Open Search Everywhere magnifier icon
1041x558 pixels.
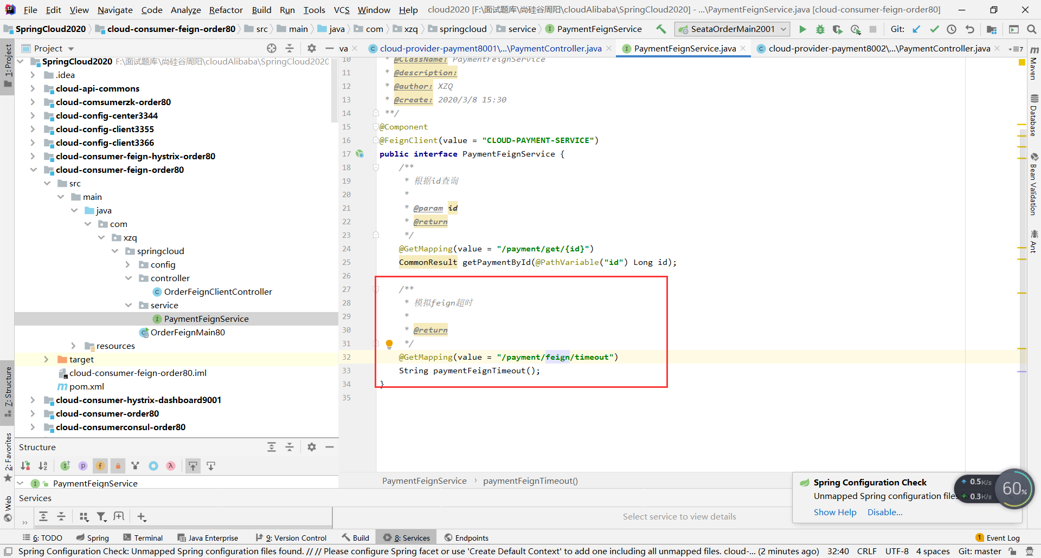[x=1032, y=29]
